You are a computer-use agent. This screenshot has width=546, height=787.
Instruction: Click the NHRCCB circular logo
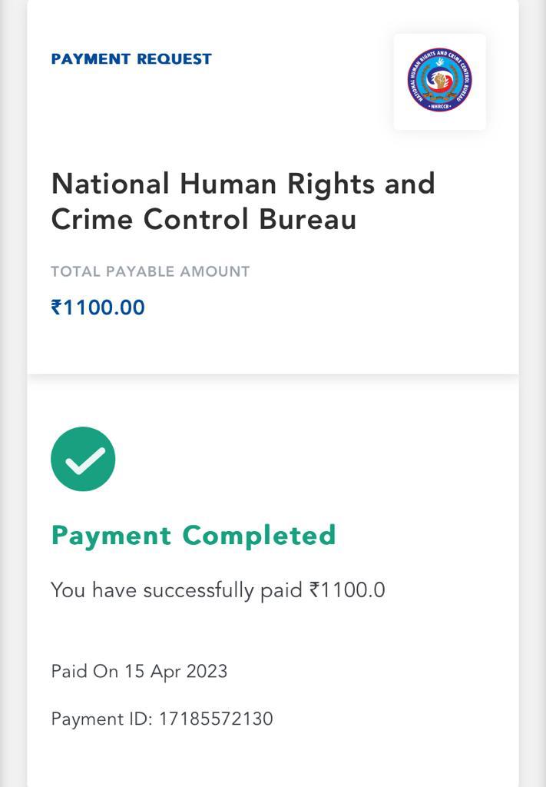click(439, 80)
